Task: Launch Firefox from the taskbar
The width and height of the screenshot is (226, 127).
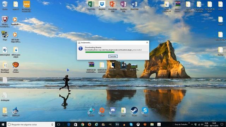Action: (x=89, y=125)
